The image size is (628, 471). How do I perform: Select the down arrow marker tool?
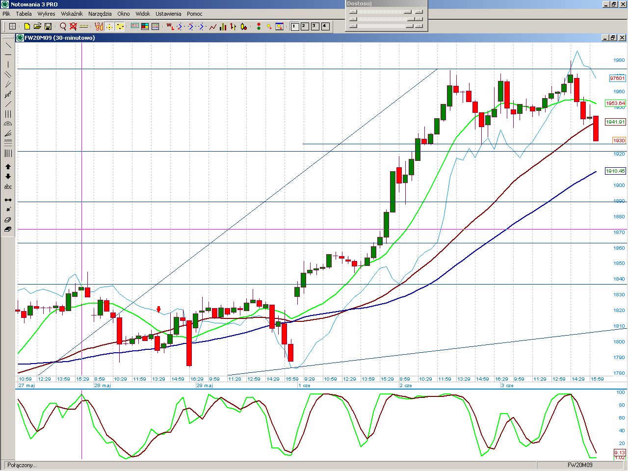8,177
